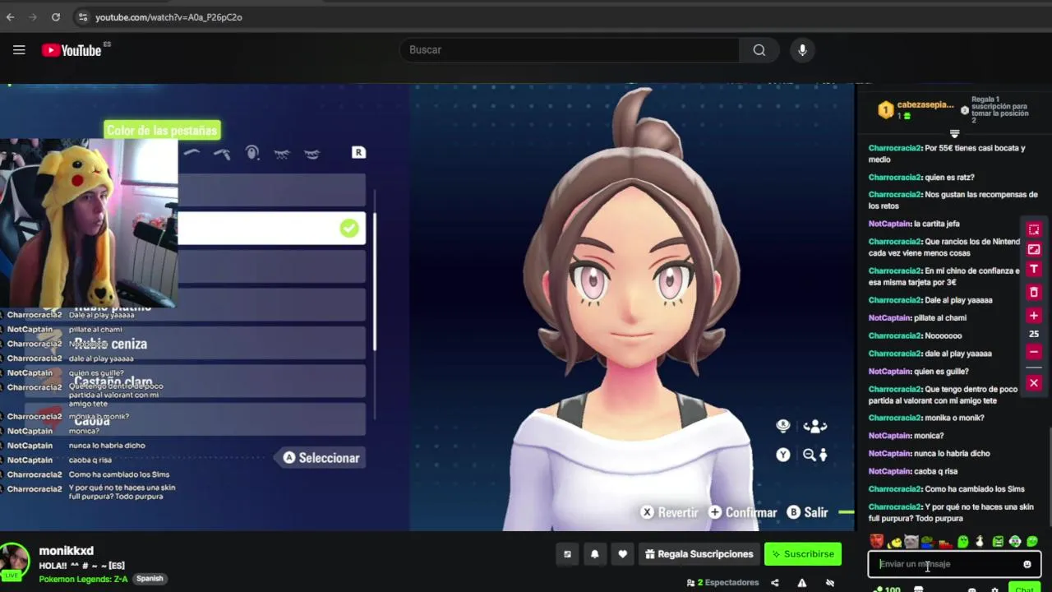Select the angled eyebrow tab icon
Image resolution: width=1052 pixels, height=592 pixels.
pyautogui.click(x=222, y=153)
